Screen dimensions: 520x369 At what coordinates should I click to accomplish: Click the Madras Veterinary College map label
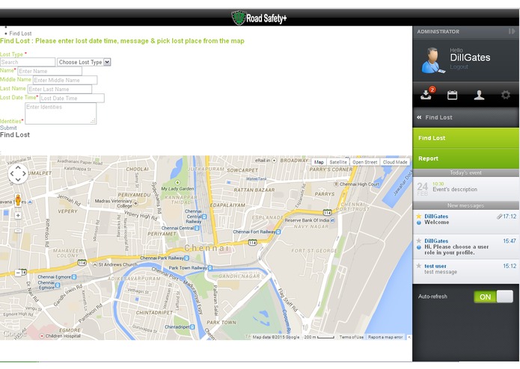point(114,203)
